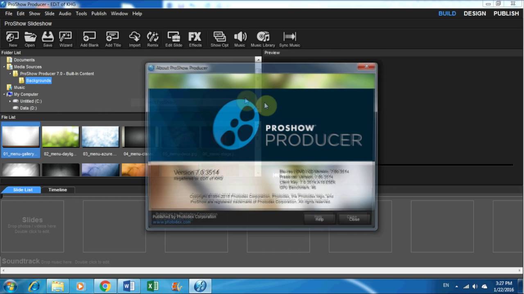Image resolution: width=524 pixels, height=294 pixels.
Task: Open Show Opt settings
Action: pyautogui.click(x=219, y=39)
